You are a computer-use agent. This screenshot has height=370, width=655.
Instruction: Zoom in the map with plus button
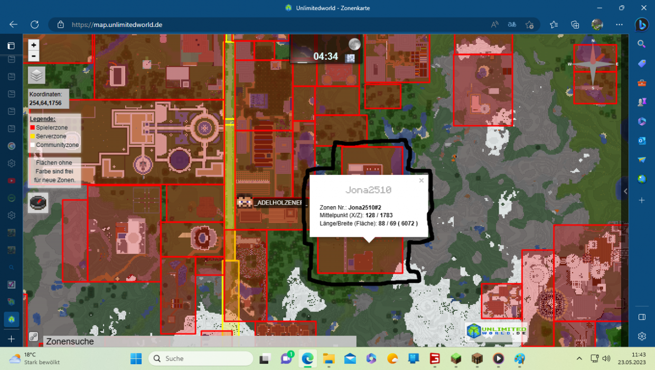tap(33, 45)
